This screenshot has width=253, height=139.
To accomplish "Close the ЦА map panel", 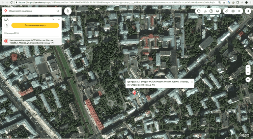I will (x=53, y=20).
